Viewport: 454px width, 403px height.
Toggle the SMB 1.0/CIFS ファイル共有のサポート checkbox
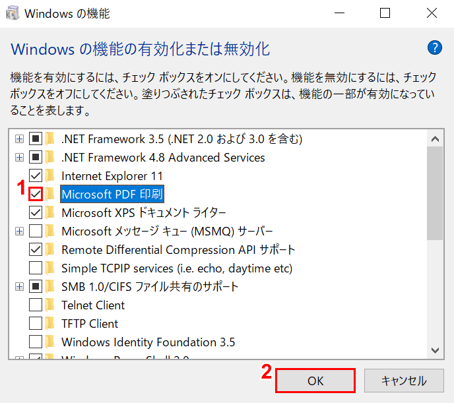36,287
